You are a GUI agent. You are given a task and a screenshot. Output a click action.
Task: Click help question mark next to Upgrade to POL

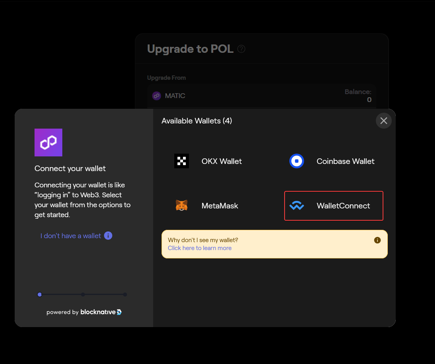[x=241, y=49]
